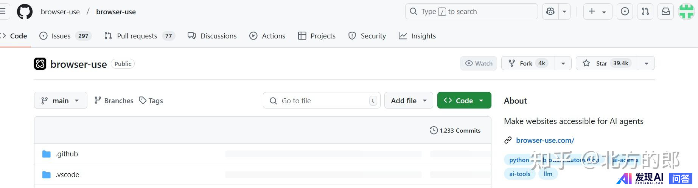Open the Issues circle icon in header
Viewport: 698px width, 188px height.
coord(625,12)
